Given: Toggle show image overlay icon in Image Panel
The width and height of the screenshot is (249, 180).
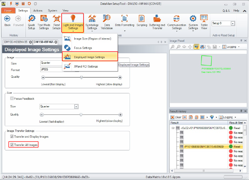Looking at the screenshot, I should (196, 47).
